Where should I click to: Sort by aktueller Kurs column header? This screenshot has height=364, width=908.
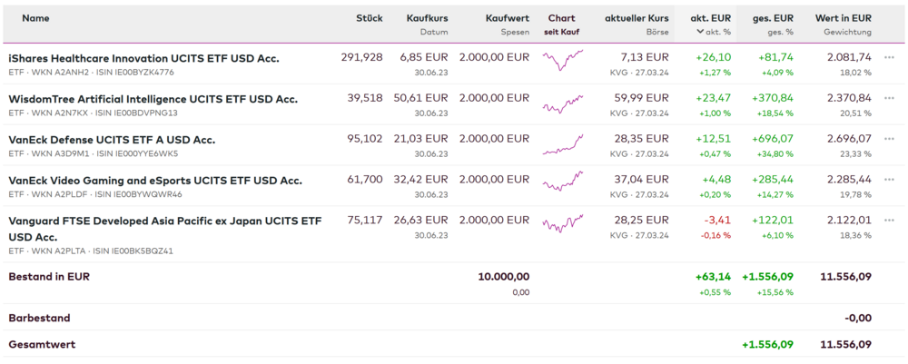[x=637, y=18]
